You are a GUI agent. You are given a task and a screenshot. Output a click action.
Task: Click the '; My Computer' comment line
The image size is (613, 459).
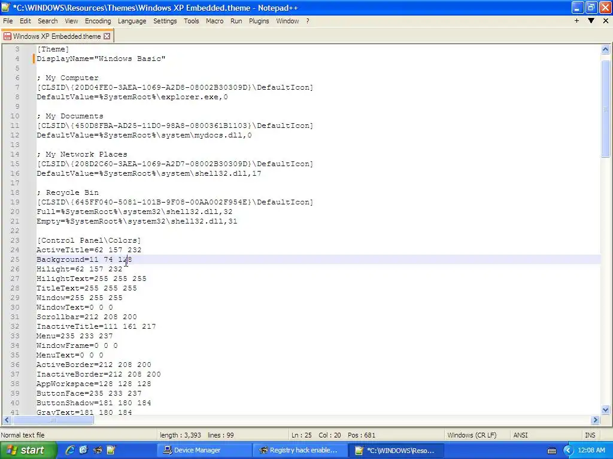[68, 78]
